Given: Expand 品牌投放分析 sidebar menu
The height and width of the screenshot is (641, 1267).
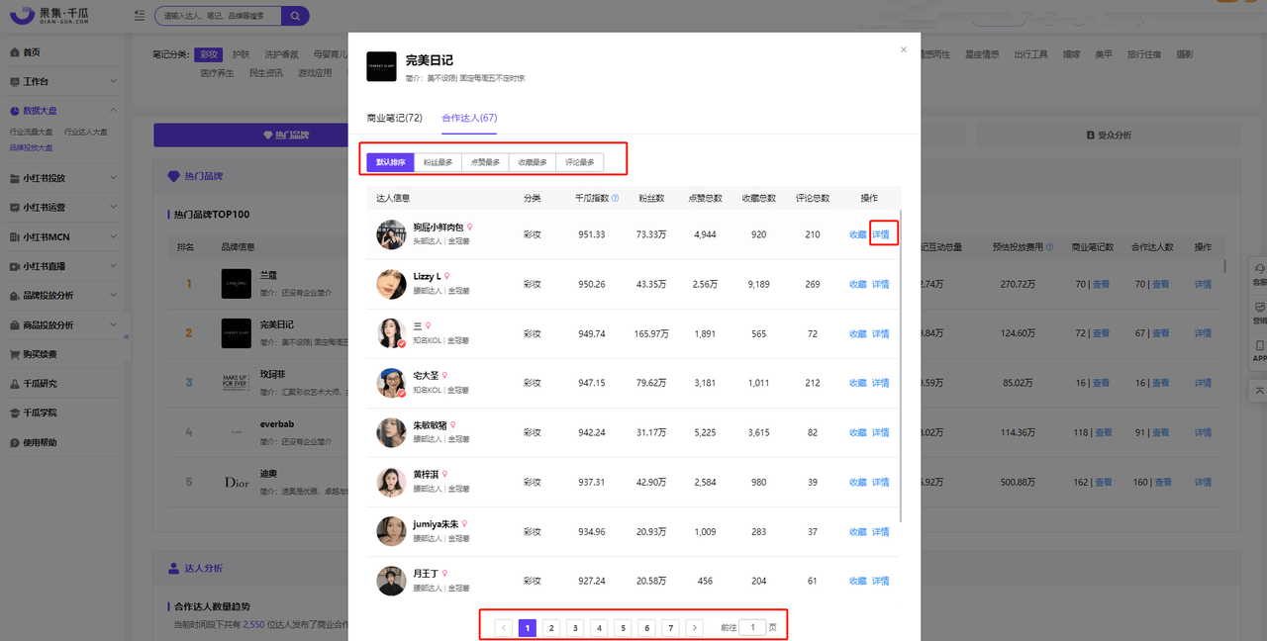Looking at the screenshot, I should point(62,295).
